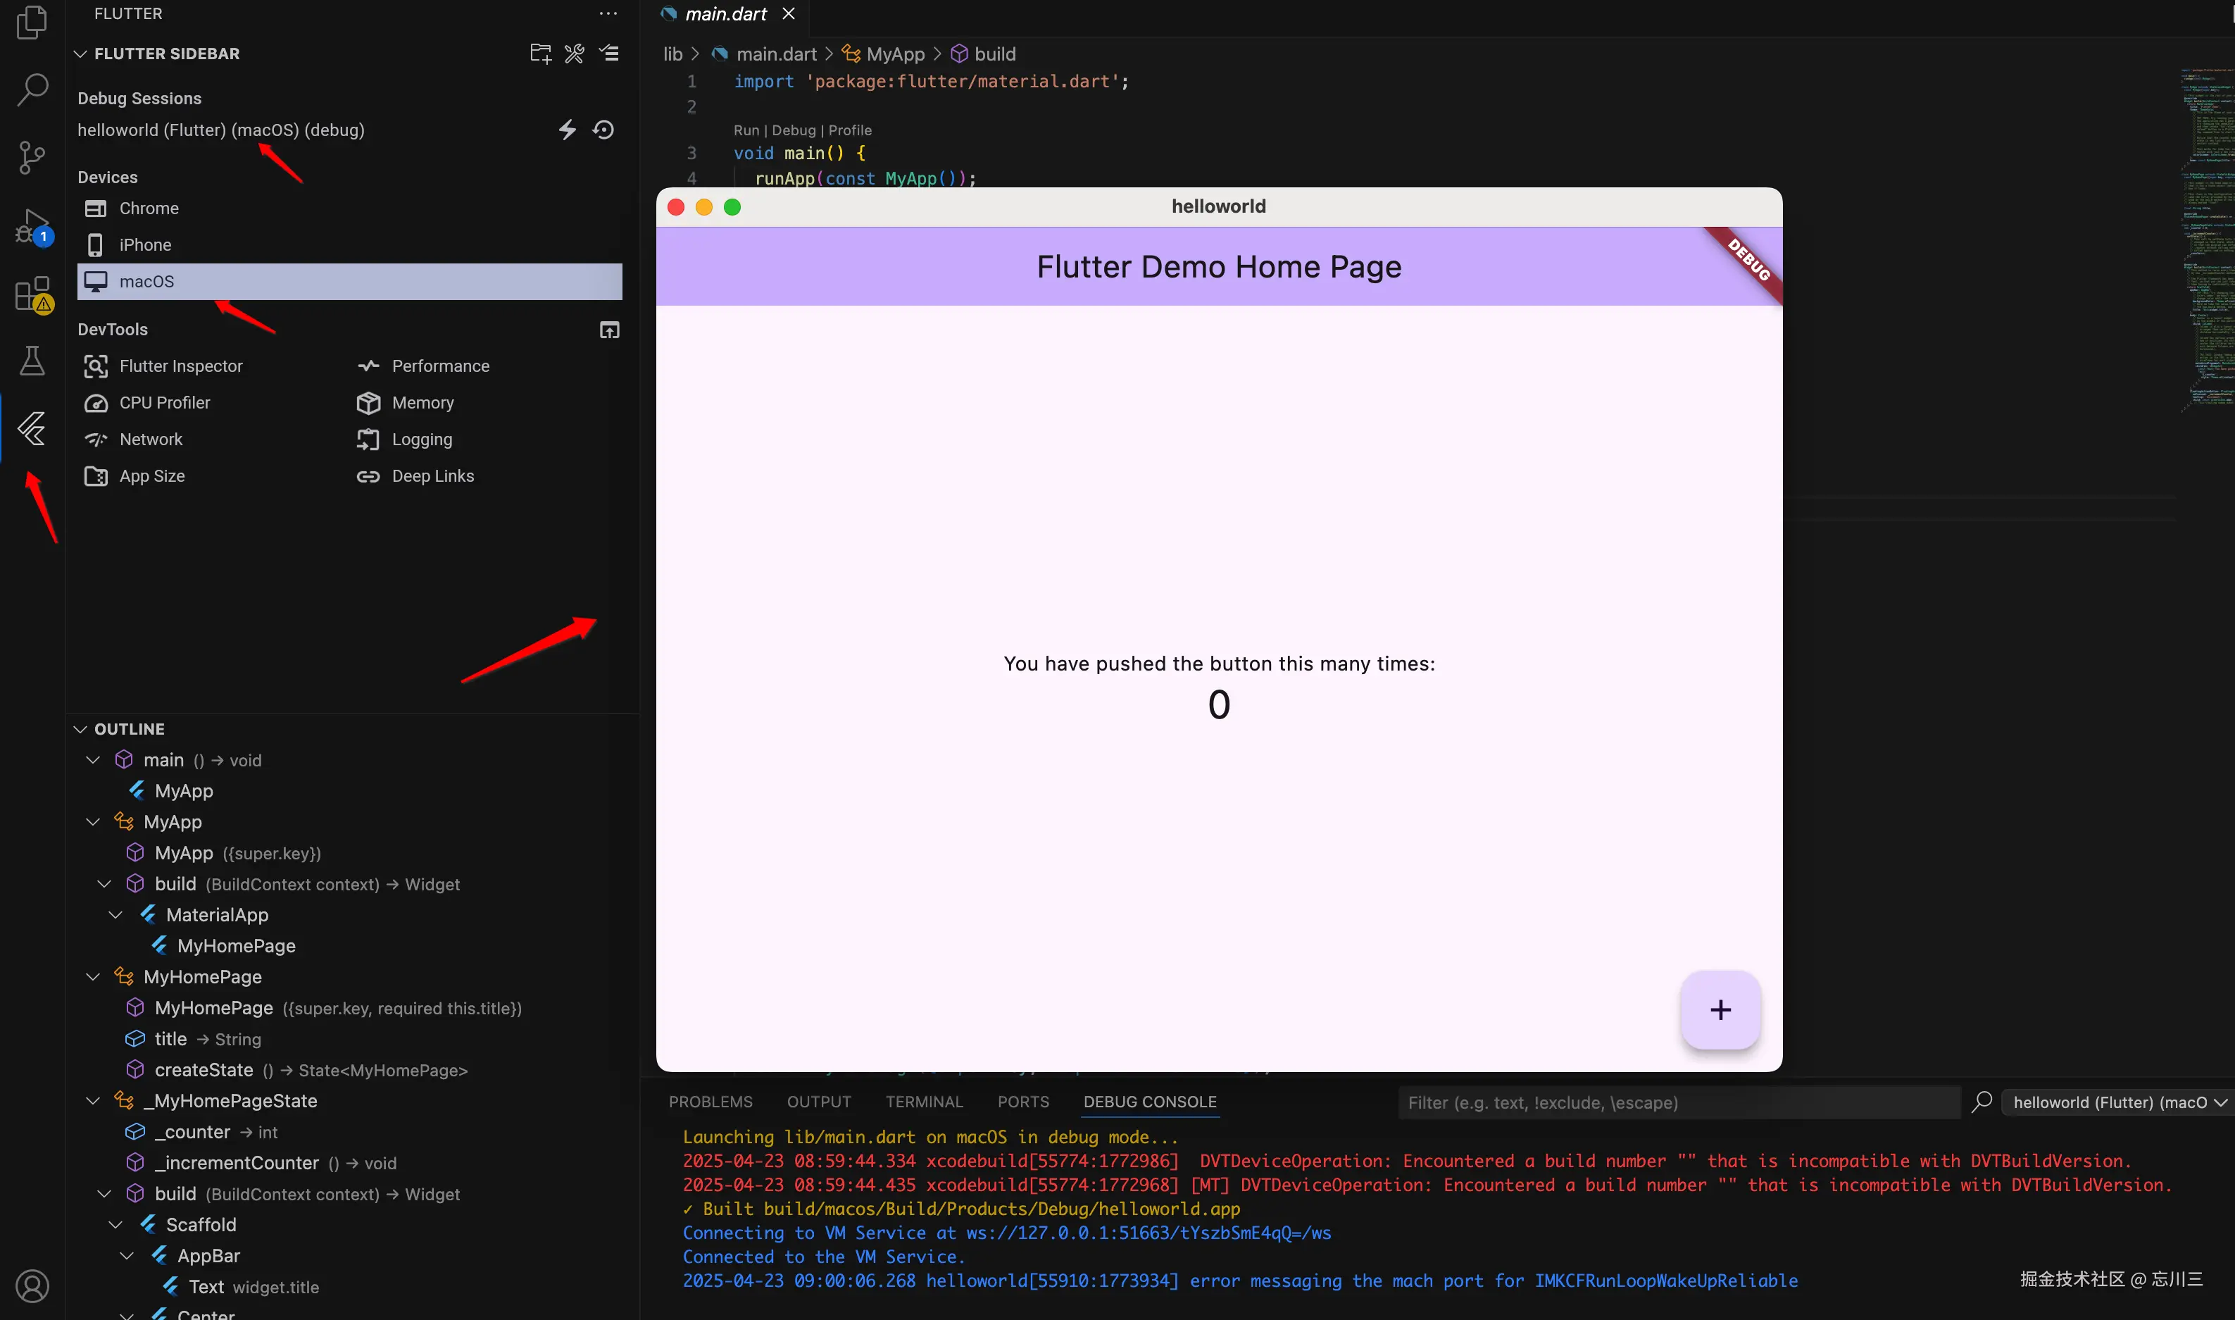Collapse _MyHomePageState in outline
Image resolution: width=2235 pixels, height=1320 pixels.
point(92,1100)
